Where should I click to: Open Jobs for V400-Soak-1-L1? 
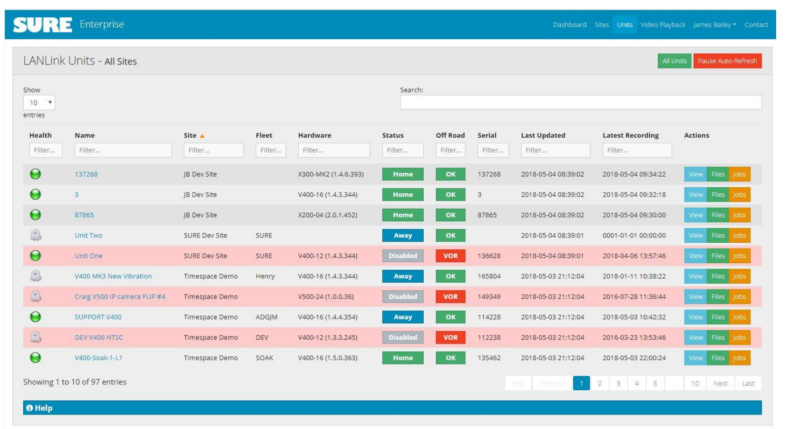point(739,358)
